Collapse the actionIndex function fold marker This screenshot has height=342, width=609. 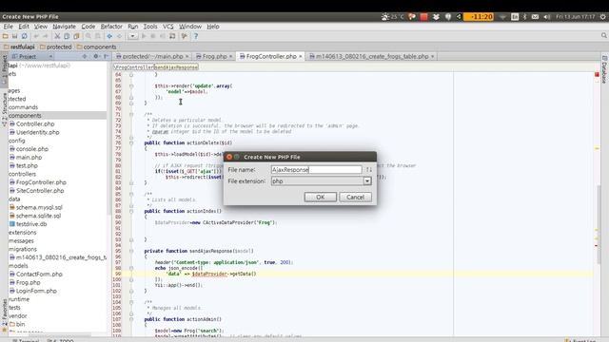click(x=131, y=211)
